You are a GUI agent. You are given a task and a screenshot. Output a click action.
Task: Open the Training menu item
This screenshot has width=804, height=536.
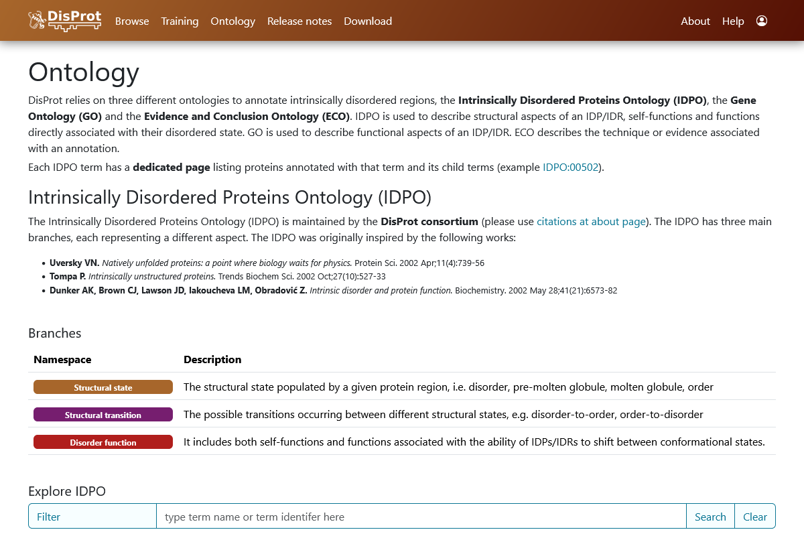coord(180,21)
